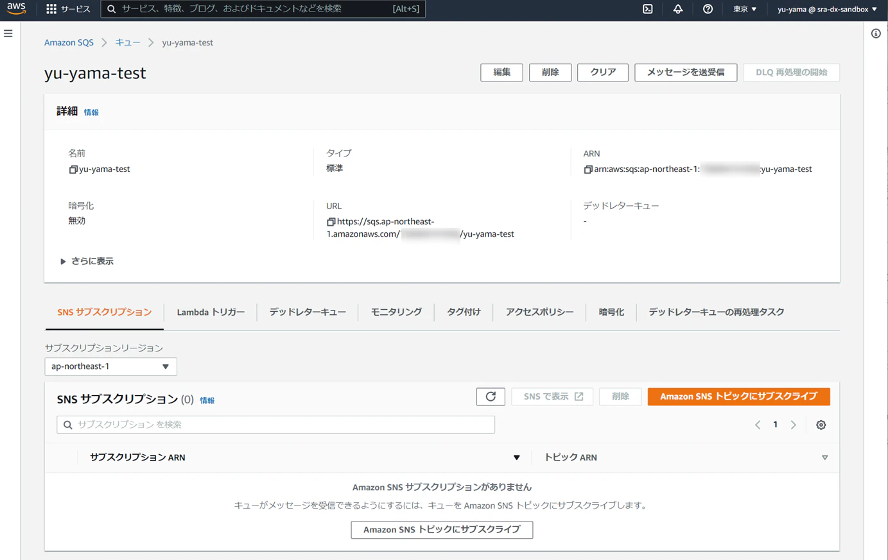This screenshot has width=888, height=560.
Task: Launch CloudShell from the top bar
Action: pos(648,9)
